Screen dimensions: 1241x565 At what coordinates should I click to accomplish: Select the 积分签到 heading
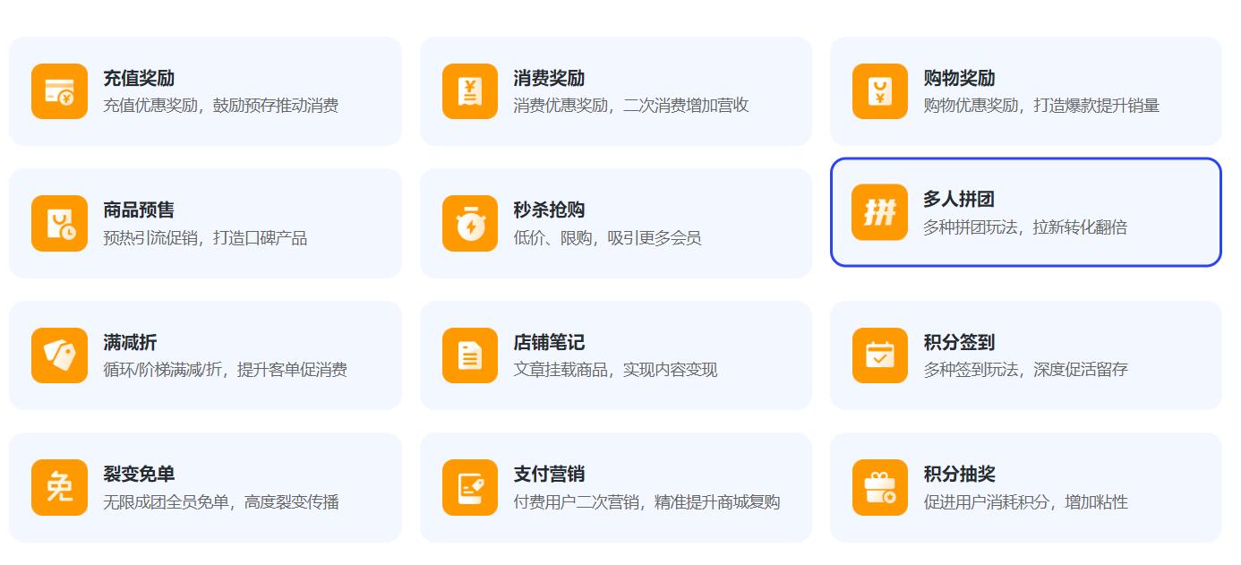[x=960, y=342]
